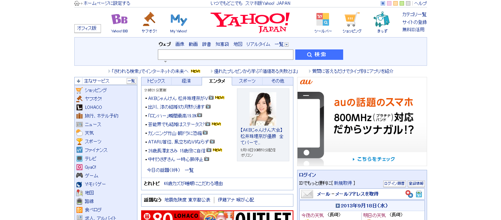Select the リアルタイム search type
The height and width of the screenshot is (220, 501).
coord(258,44)
